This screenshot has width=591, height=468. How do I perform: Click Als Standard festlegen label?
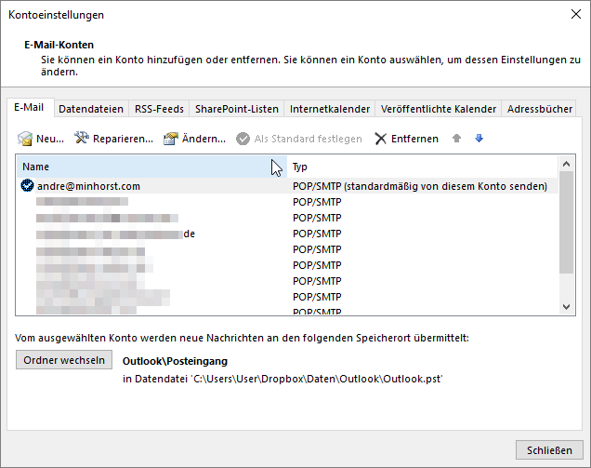pyautogui.click(x=308, y=139)
